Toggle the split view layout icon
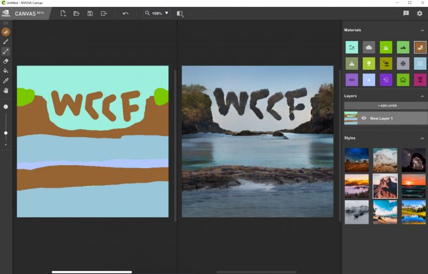The image size is (428, 274). point(180,13)
